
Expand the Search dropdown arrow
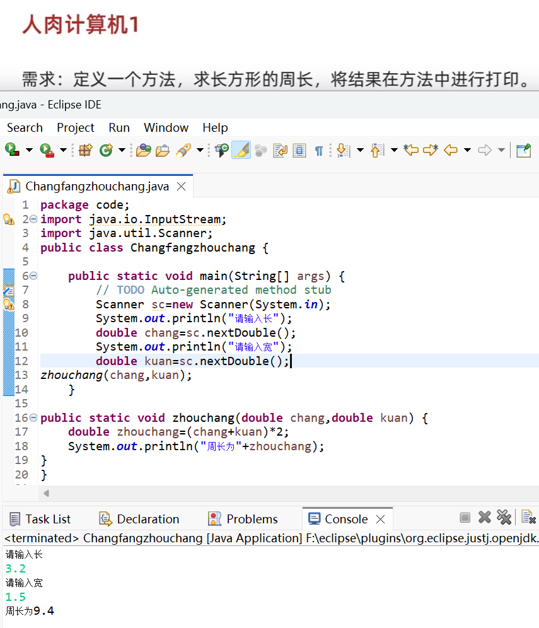click(200, 150)
